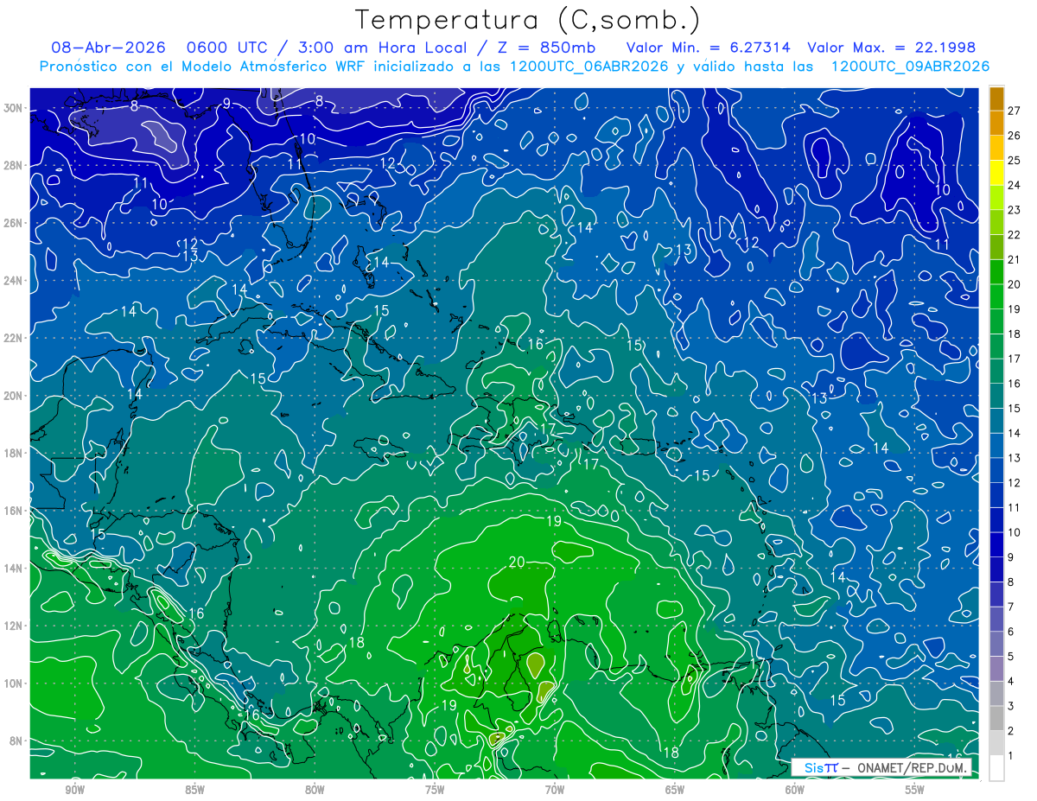Click the 20 contour label
Screen dimensions: 1037x801
pos(517,562)
